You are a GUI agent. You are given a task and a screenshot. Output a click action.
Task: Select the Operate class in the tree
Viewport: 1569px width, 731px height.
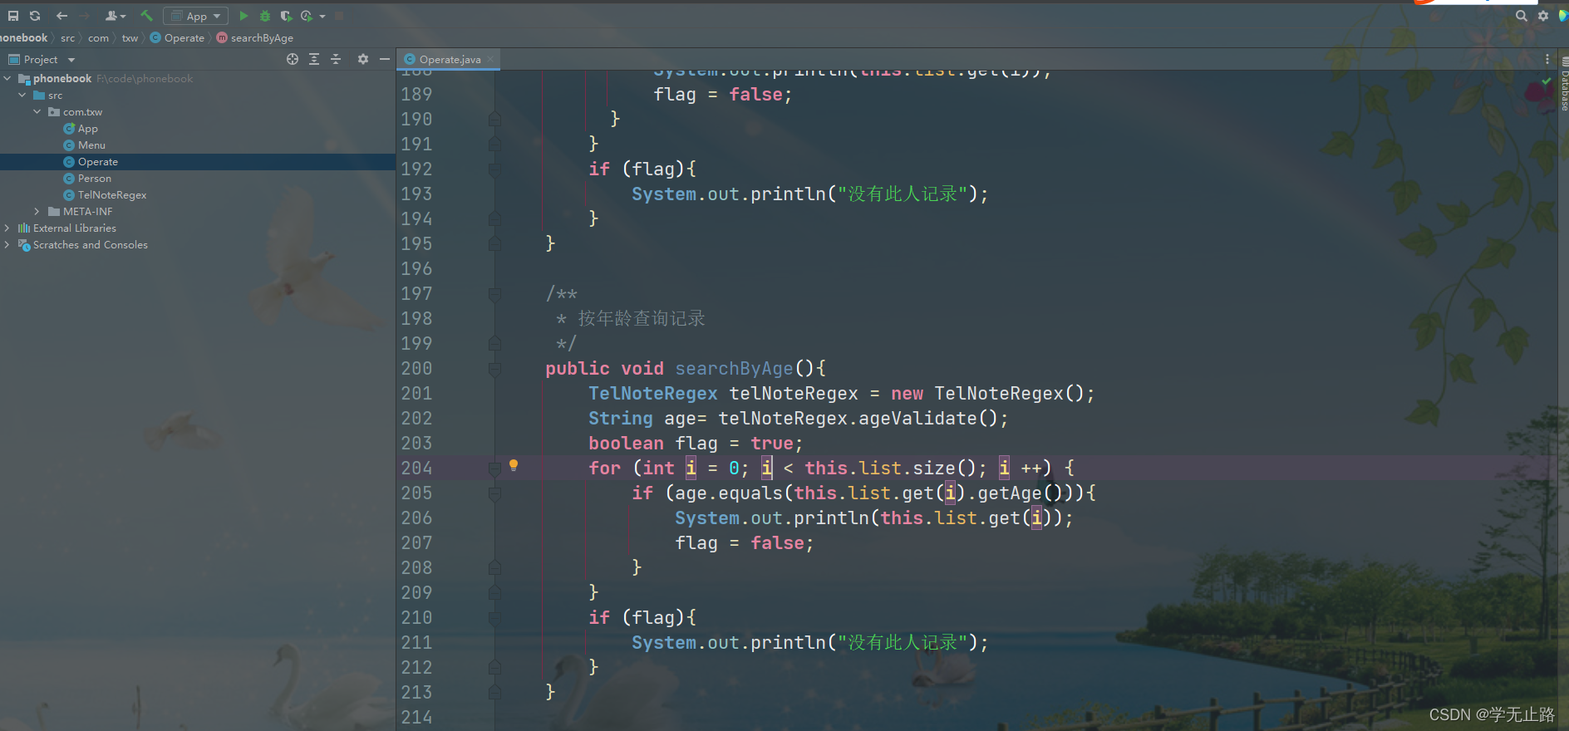(x=91, y=162)
